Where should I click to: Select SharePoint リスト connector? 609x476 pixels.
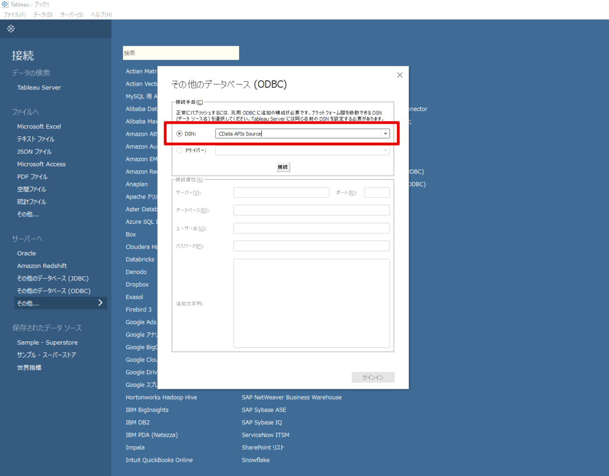click(x=263, y=448)
